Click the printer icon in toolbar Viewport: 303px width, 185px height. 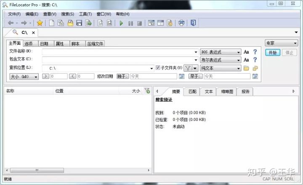click(181, 23)
